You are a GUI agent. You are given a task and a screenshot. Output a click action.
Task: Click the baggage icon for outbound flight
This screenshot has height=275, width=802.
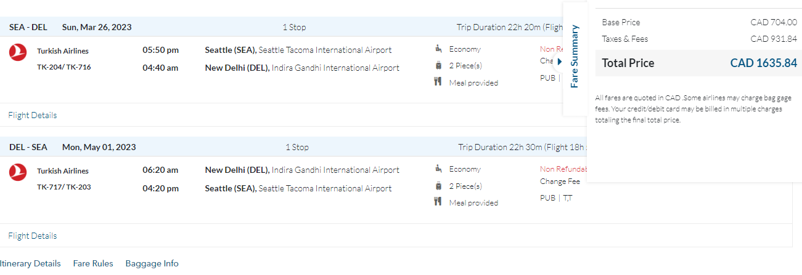pyautogui.click(x=438, y=65)
